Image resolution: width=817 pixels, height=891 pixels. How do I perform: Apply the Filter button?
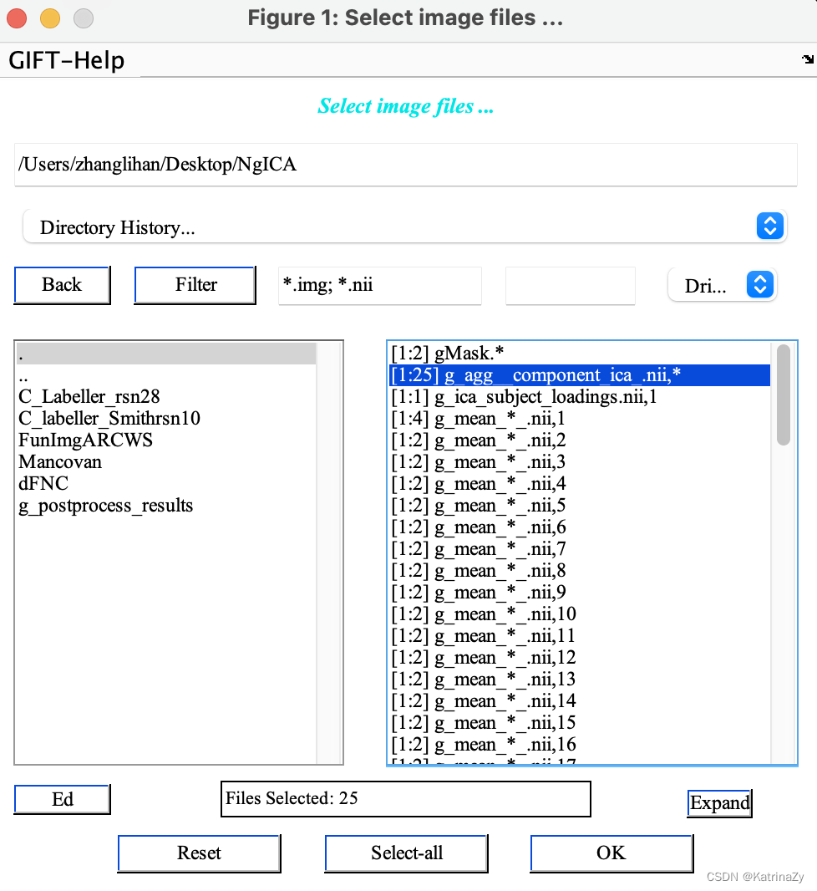tap(195, 284)
